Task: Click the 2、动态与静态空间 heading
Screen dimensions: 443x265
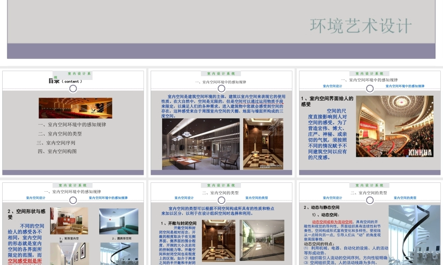Action: click(322, 208)
